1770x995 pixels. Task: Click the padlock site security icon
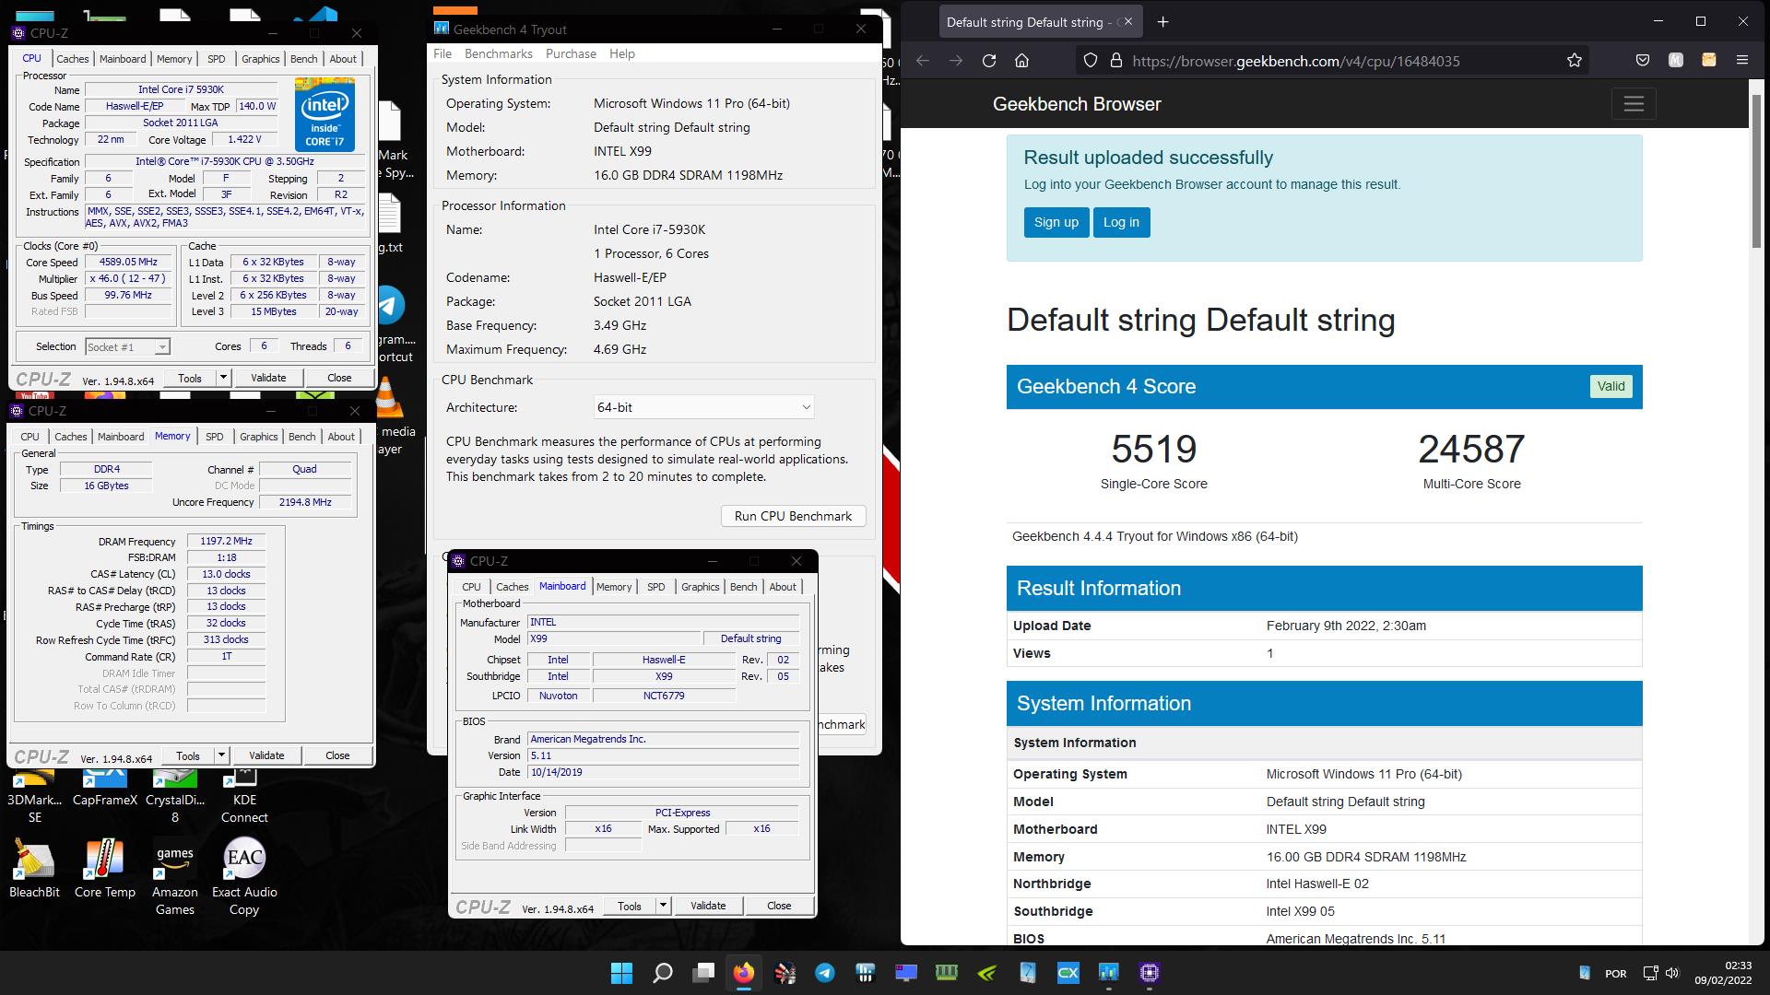click(1115, 61)
